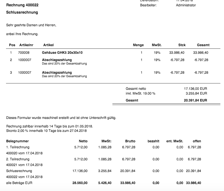Click the 'Administrator' value next to Bearbeiter

[186, 5]
